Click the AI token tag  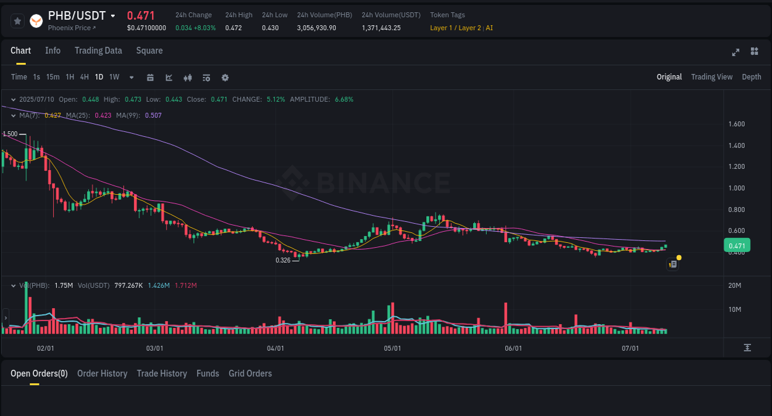point(490,28)
